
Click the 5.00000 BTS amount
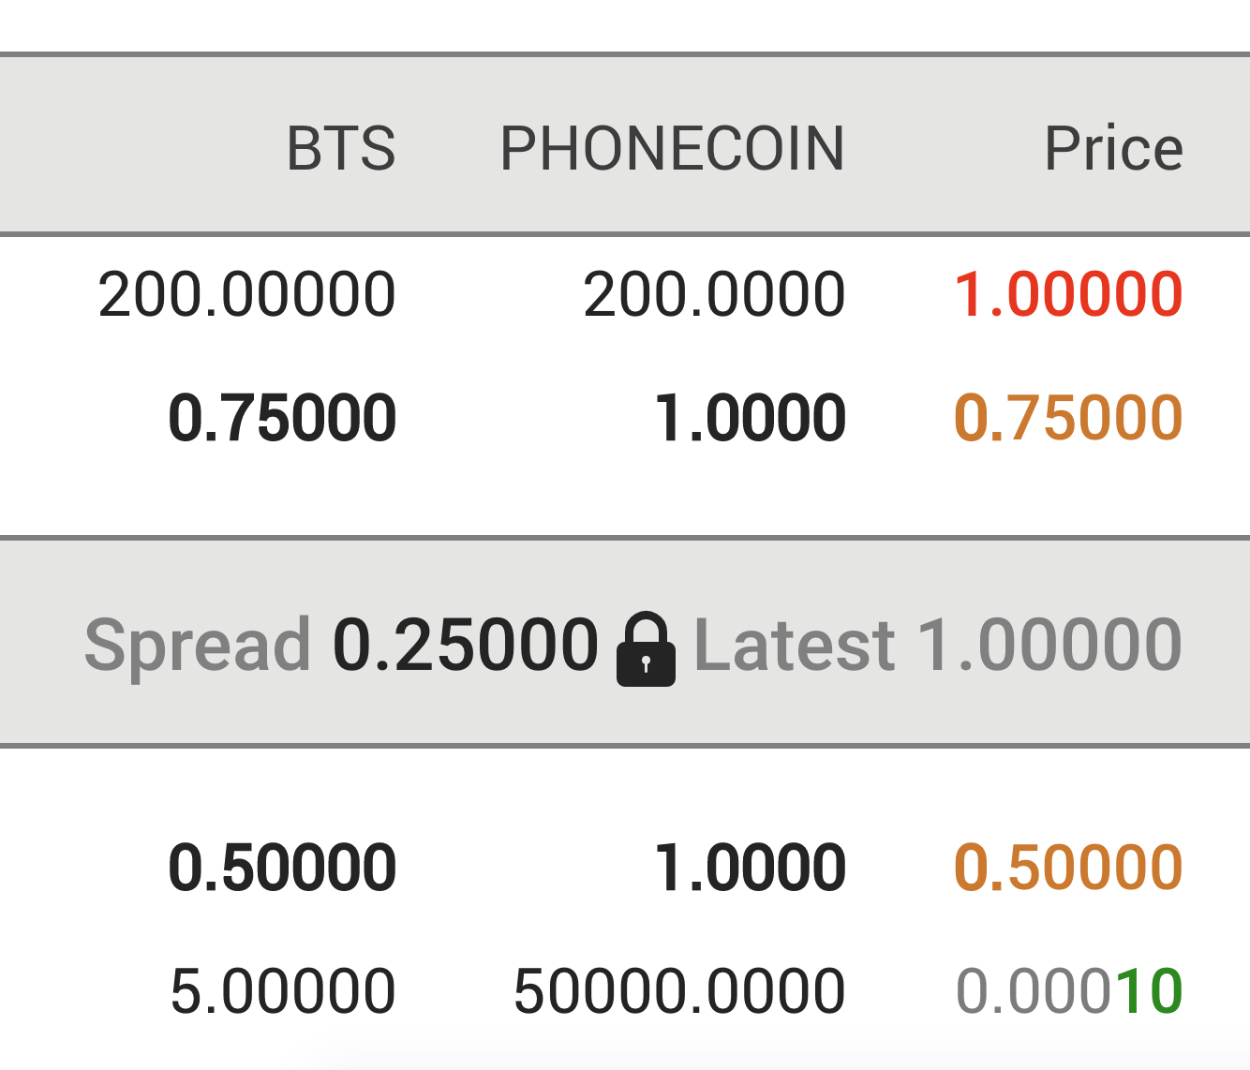coord(282,991)
